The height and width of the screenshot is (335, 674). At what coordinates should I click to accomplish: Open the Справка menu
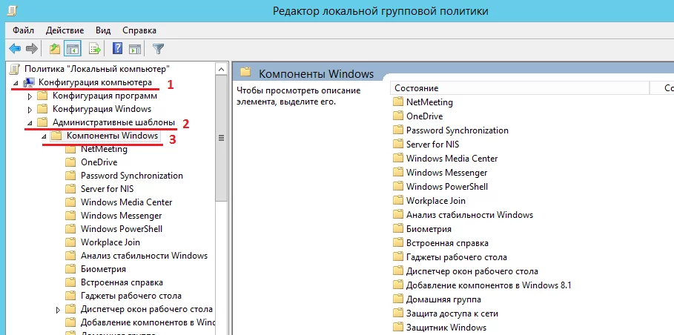139,30
